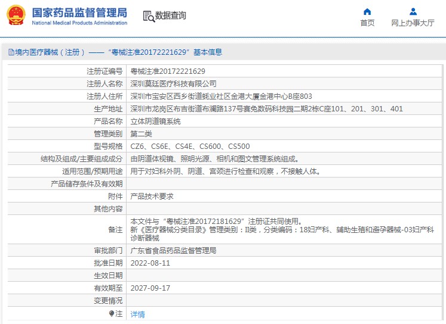Click approving department 广东省食品药品监督管理局

click(173, 251)
